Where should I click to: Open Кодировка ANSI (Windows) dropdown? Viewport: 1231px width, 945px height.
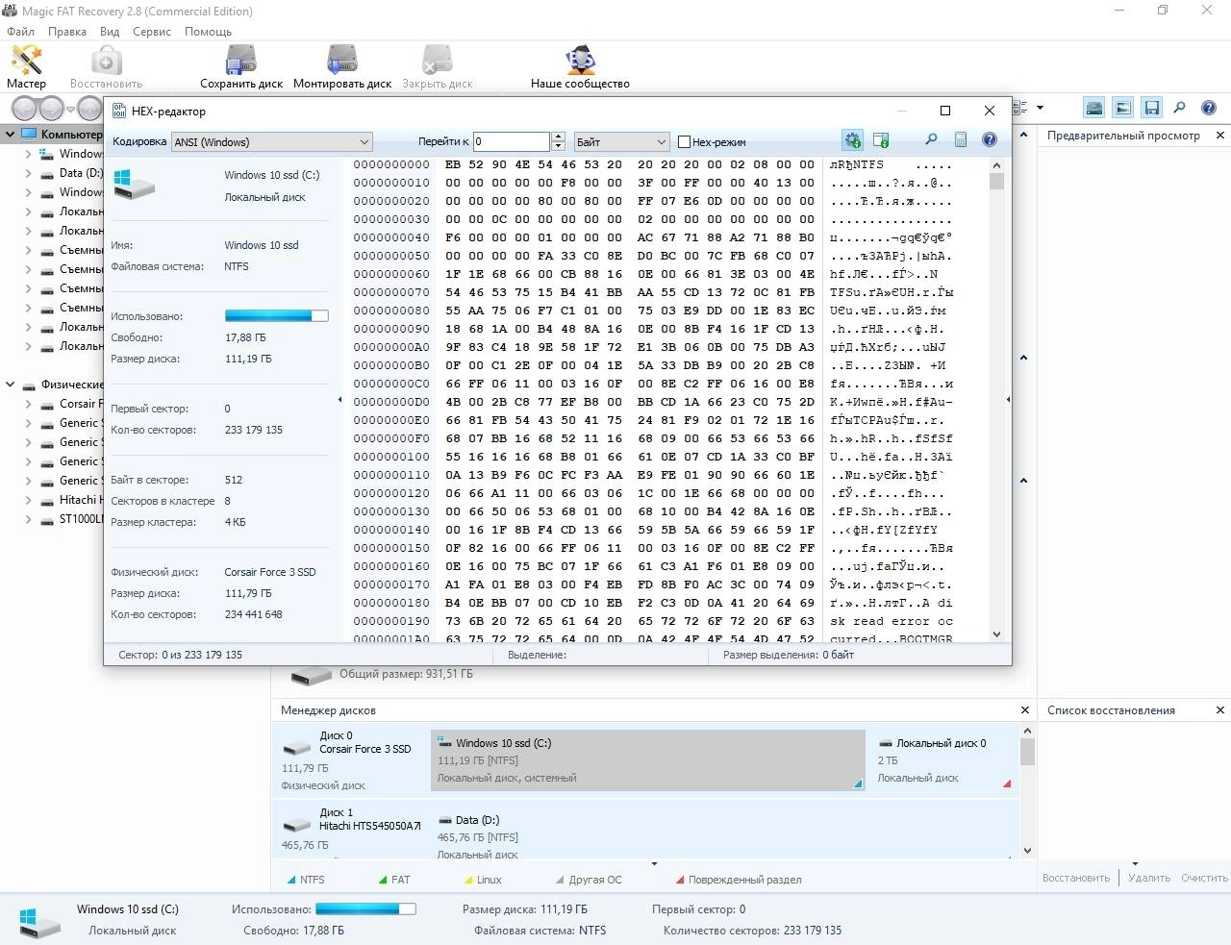click(272, 142)
